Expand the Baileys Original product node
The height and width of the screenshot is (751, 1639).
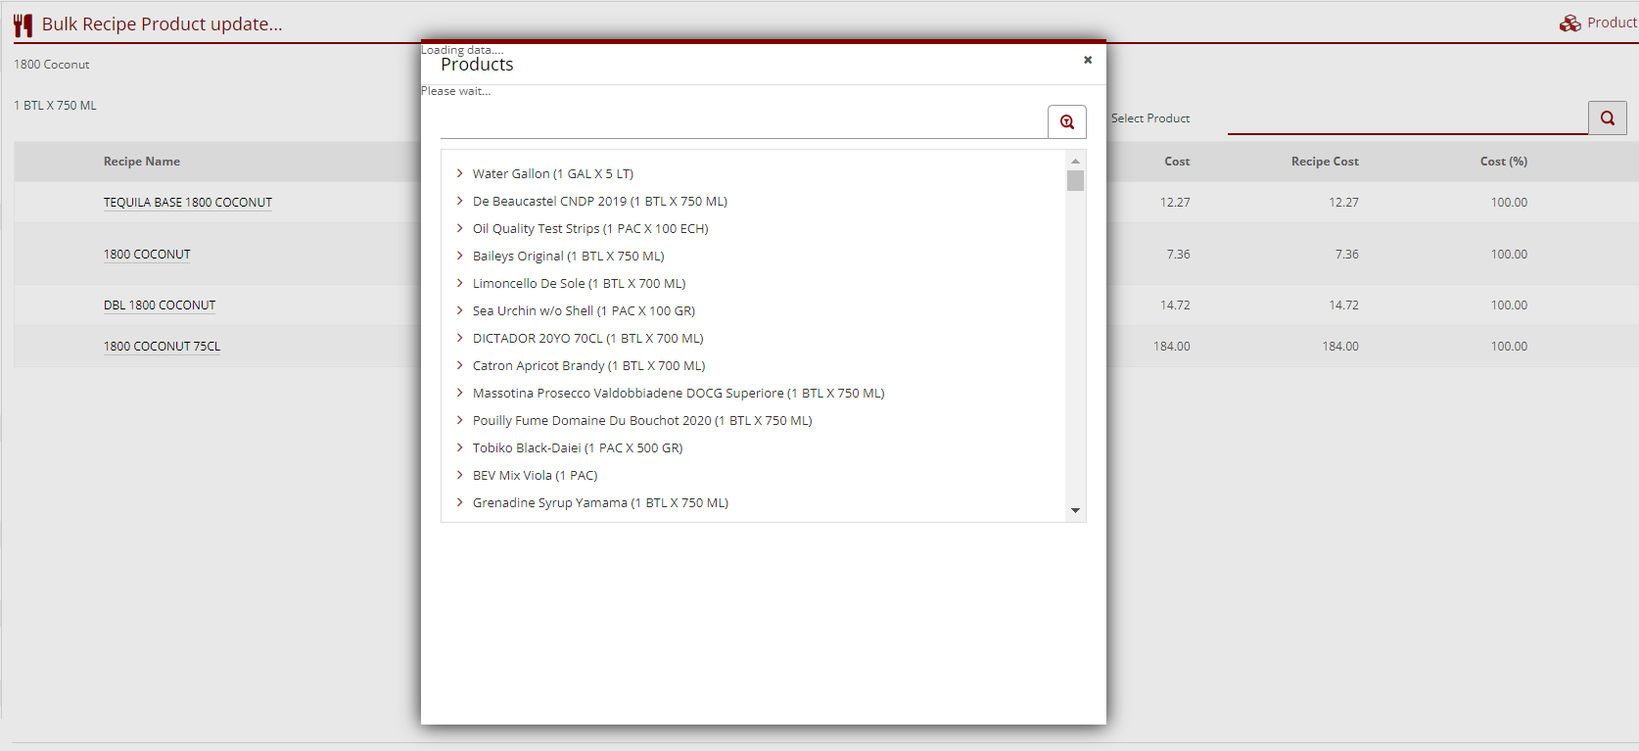[x=459, y=256]
